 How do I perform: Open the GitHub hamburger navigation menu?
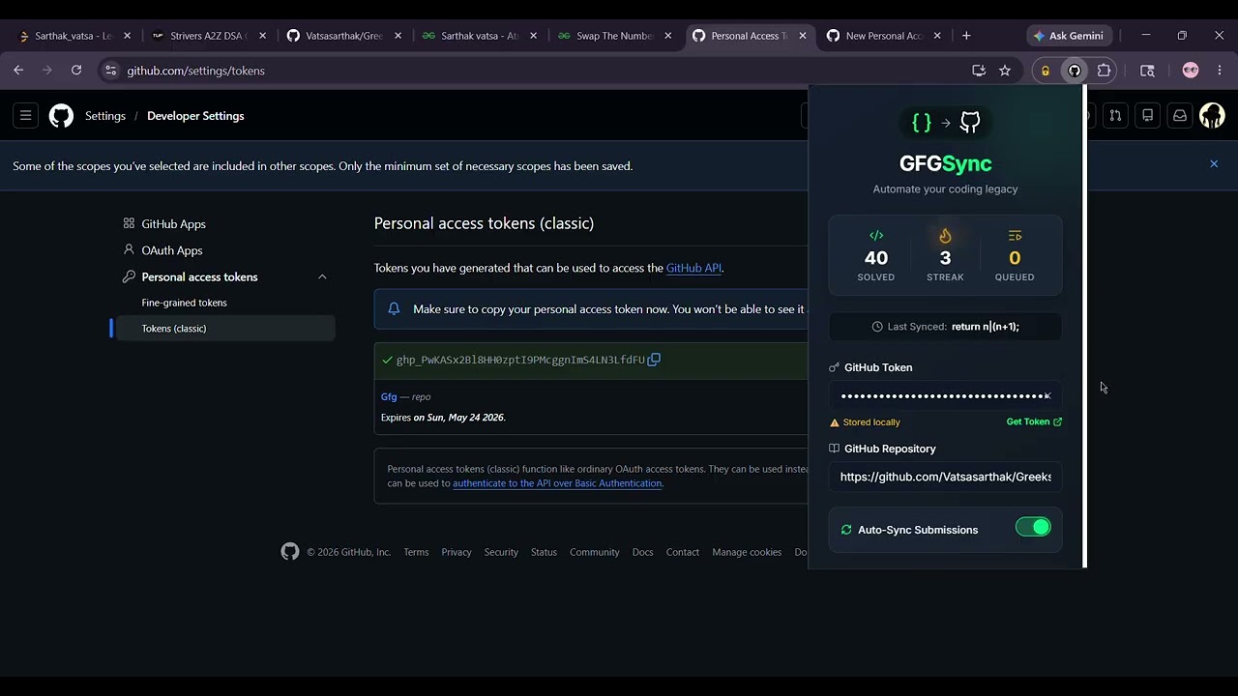coord(26,116)
